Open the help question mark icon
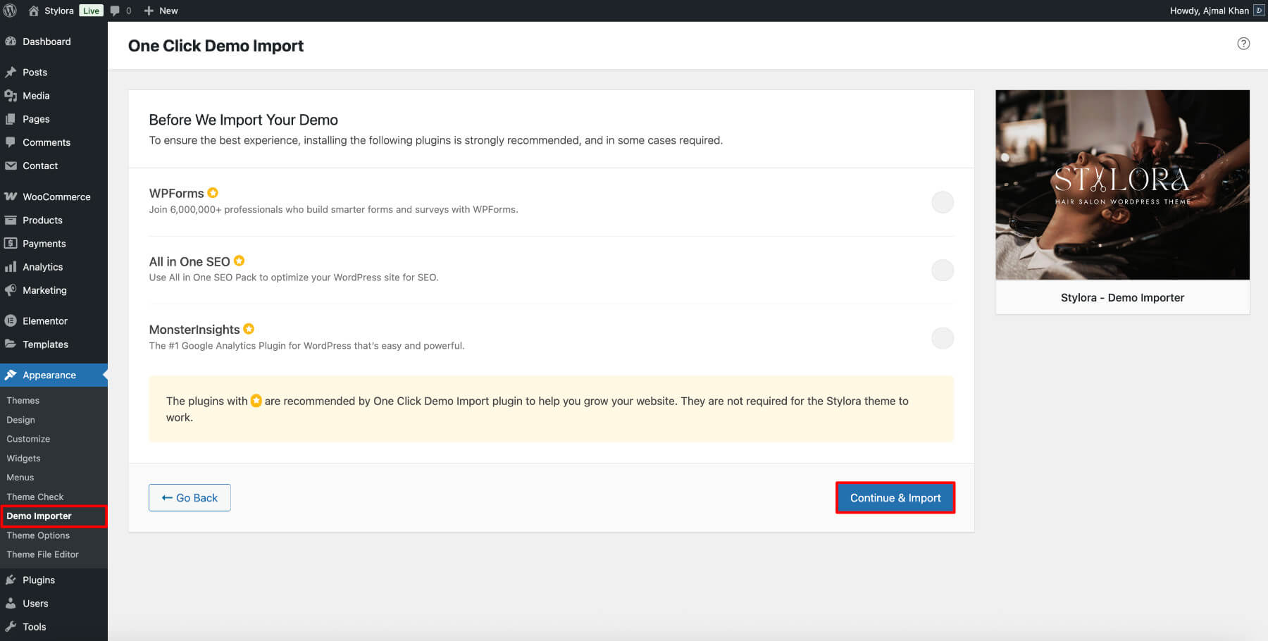The image size is (1268, 641). click(x=1243, y=44)
